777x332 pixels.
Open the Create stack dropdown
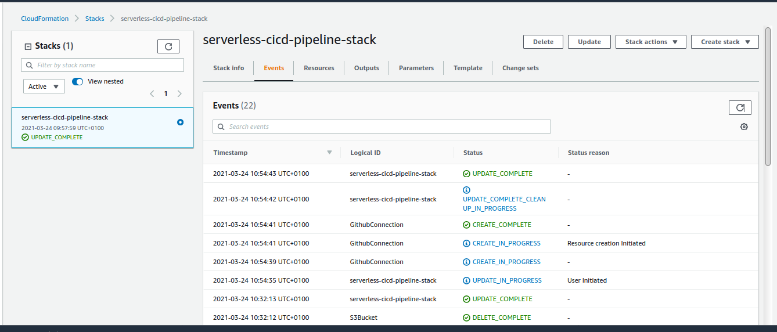coord(724,42)
